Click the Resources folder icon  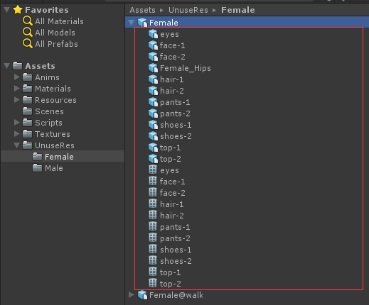click(27, 100)
